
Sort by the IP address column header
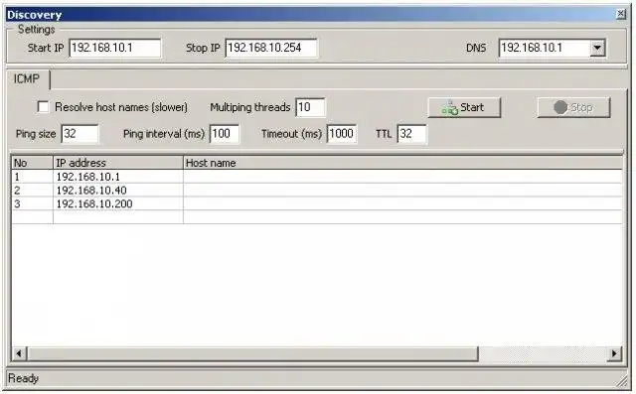117,163
